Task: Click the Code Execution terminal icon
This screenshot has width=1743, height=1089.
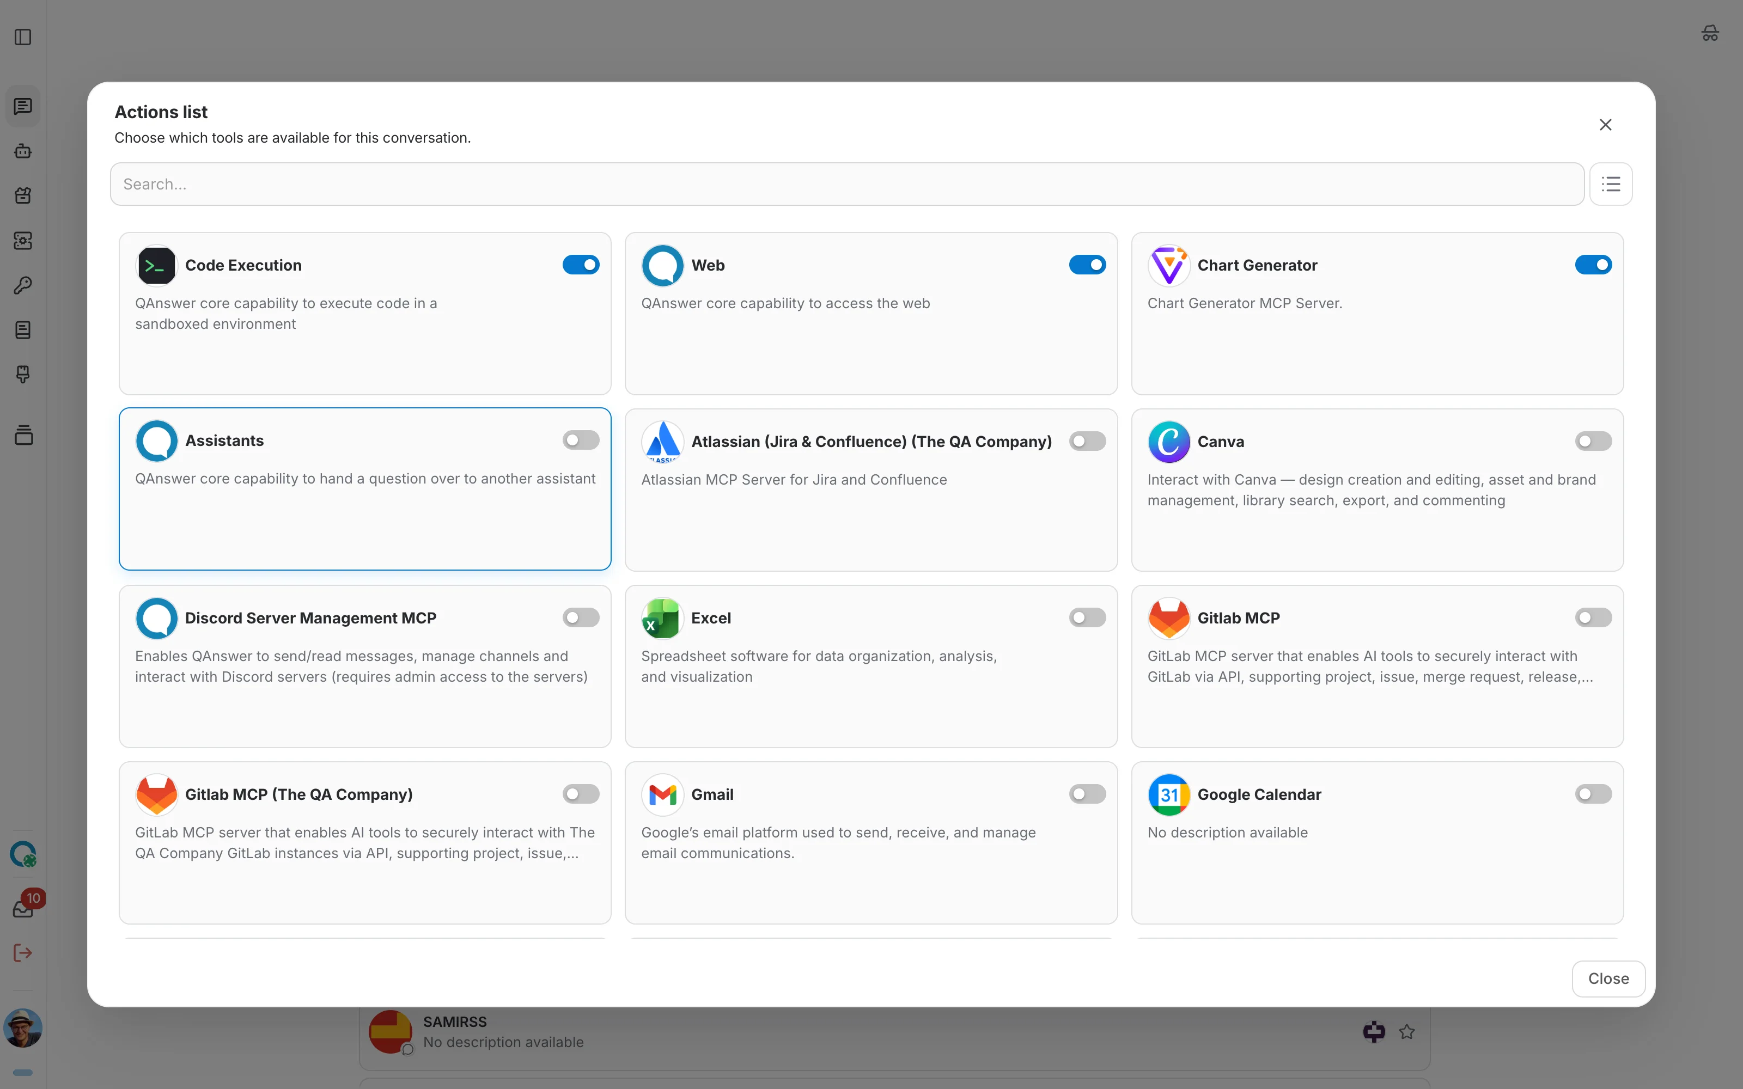Action: pyautogui.click(x=156, y=266)
